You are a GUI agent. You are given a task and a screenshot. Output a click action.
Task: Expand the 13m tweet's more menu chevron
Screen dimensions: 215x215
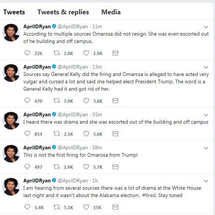point(206,68)
